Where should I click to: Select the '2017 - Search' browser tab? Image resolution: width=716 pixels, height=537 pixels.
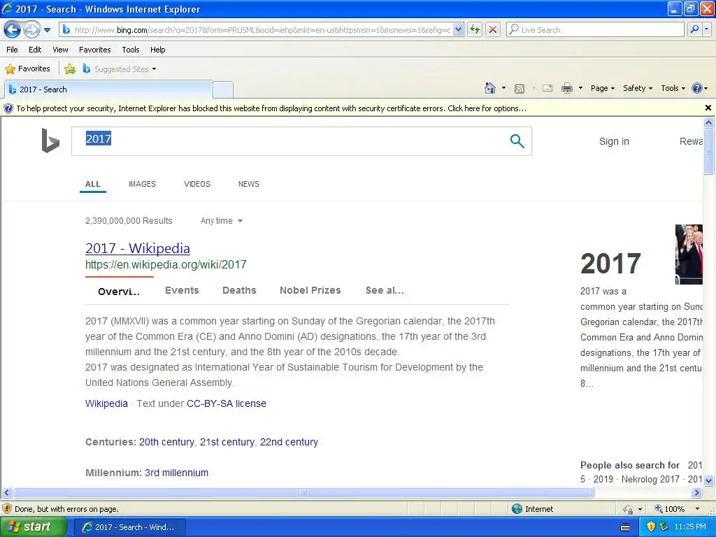pyautogui.click(x=108, y=89)
